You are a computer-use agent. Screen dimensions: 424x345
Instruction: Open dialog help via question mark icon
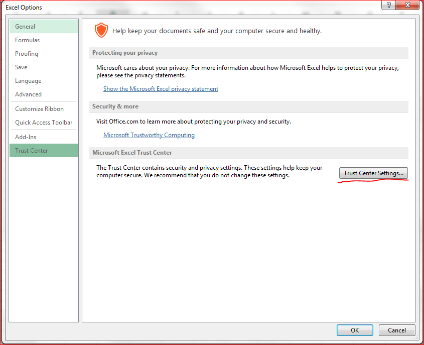click(x=388, y=6)
